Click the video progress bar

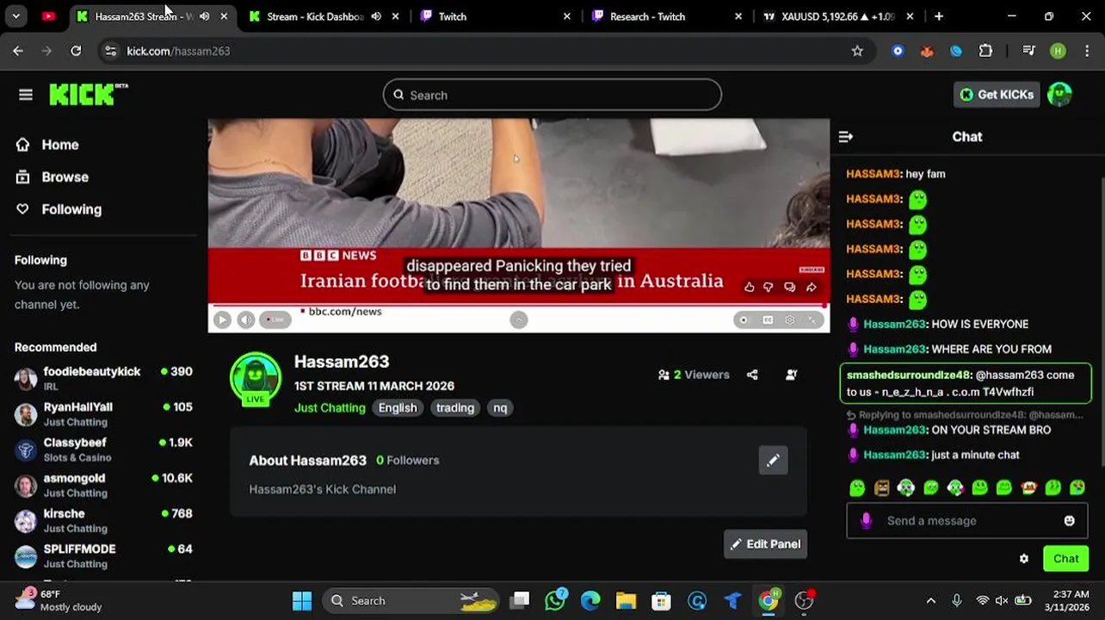(519, 305)
